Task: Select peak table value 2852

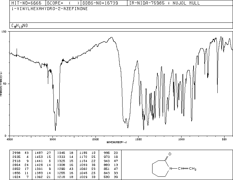Action: tap(16, 169)
